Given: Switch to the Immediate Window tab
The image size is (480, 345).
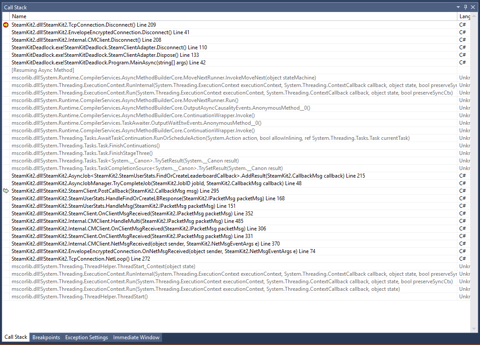Looking at the screenshot, I should click(x=136, y=337).
